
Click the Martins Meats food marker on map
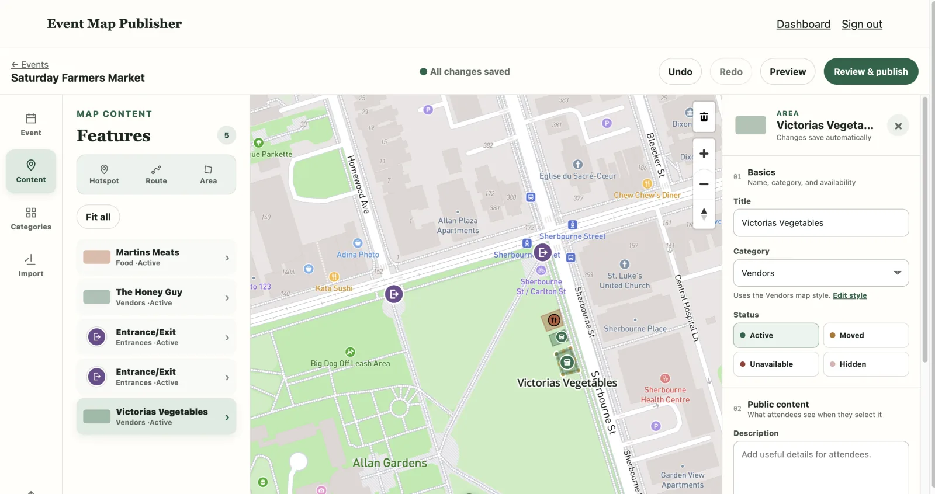[x=554, y=320]
